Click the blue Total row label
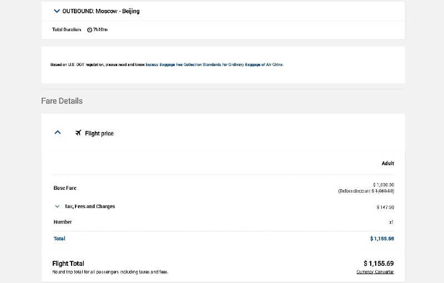This screenshot has height=283, width=444. click(59, 239)
